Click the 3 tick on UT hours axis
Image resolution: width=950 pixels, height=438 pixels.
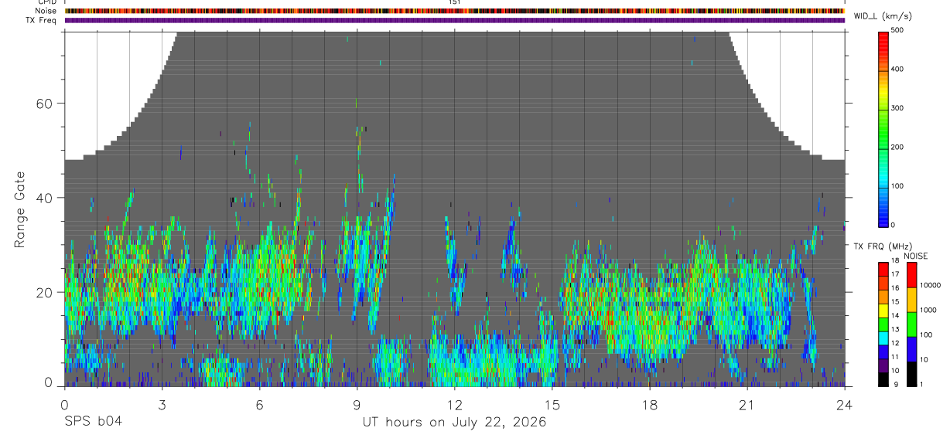(162, 405)
